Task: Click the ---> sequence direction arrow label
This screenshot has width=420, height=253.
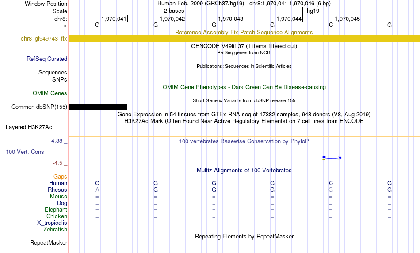Action: (x=63, y=26)
